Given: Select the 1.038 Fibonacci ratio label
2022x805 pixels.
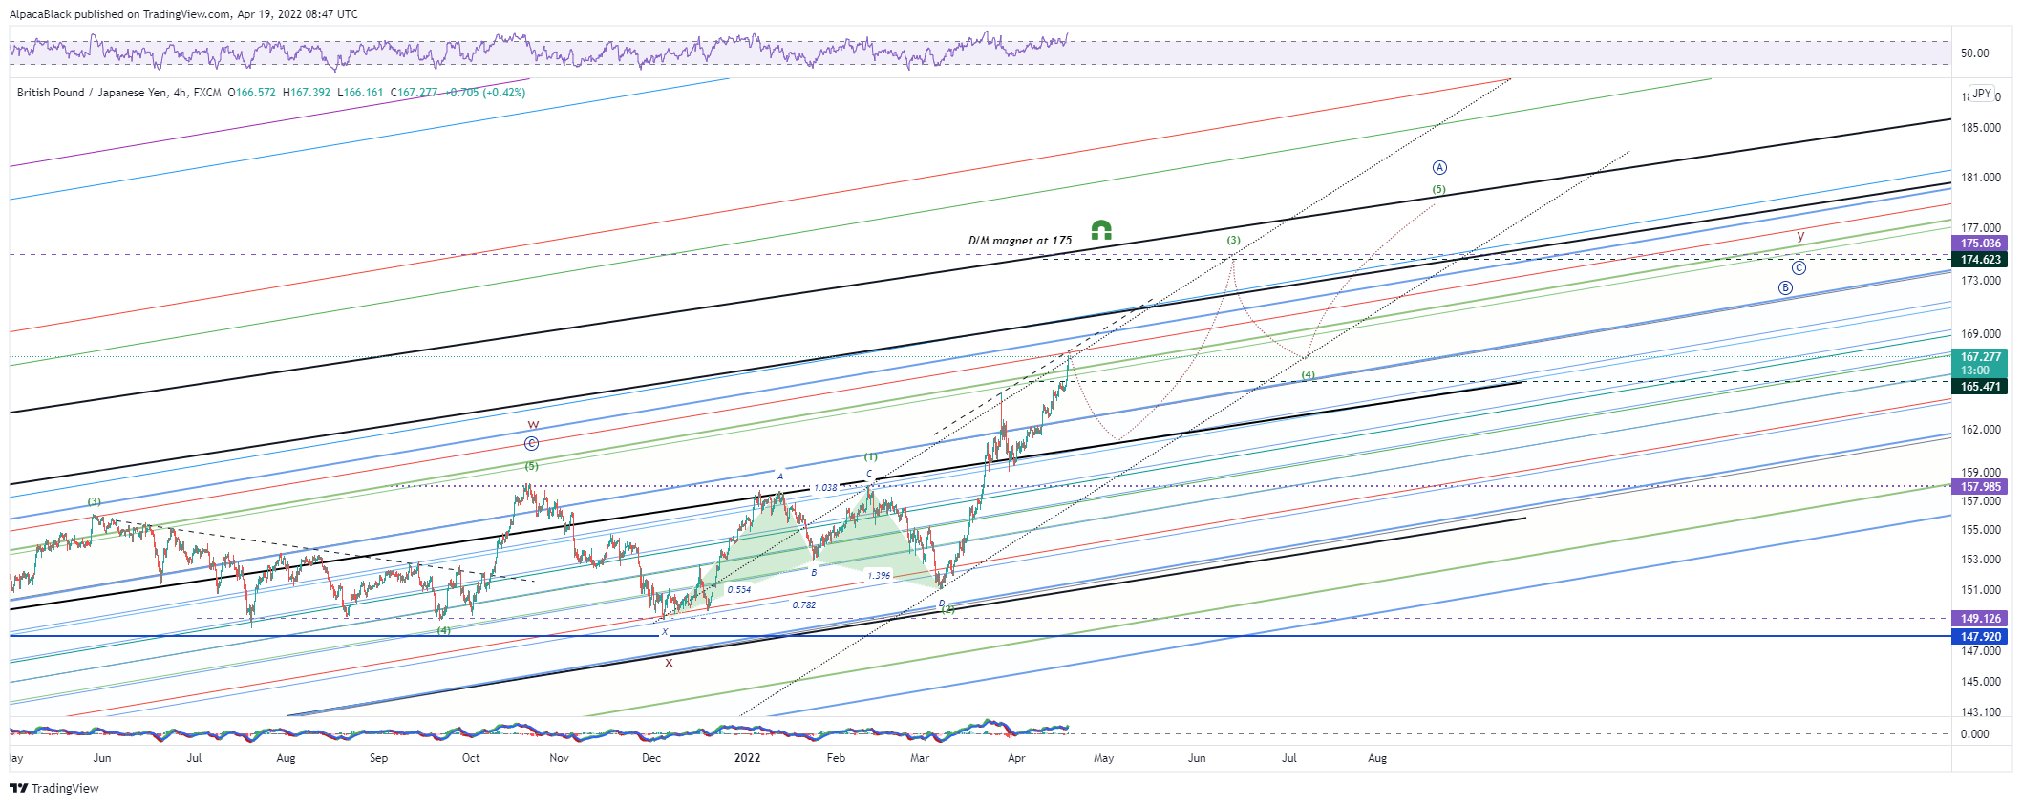Looking at the screenshot, I should click(825, 488).
